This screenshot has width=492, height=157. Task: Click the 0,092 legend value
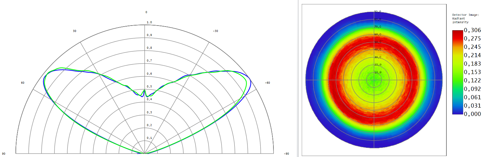tap(472, 89)
